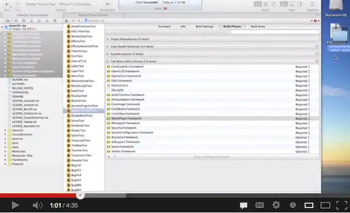The width and height of the screenshot is (350, 213).
Task: Go forward in the editor jump bar
Action: [x=79, y=21]
